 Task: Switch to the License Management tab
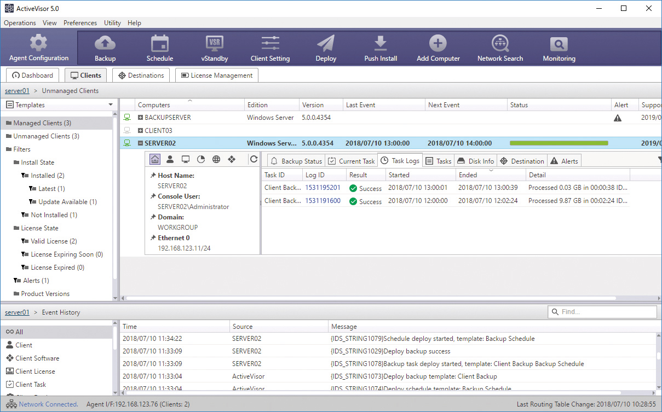[216, 76]
